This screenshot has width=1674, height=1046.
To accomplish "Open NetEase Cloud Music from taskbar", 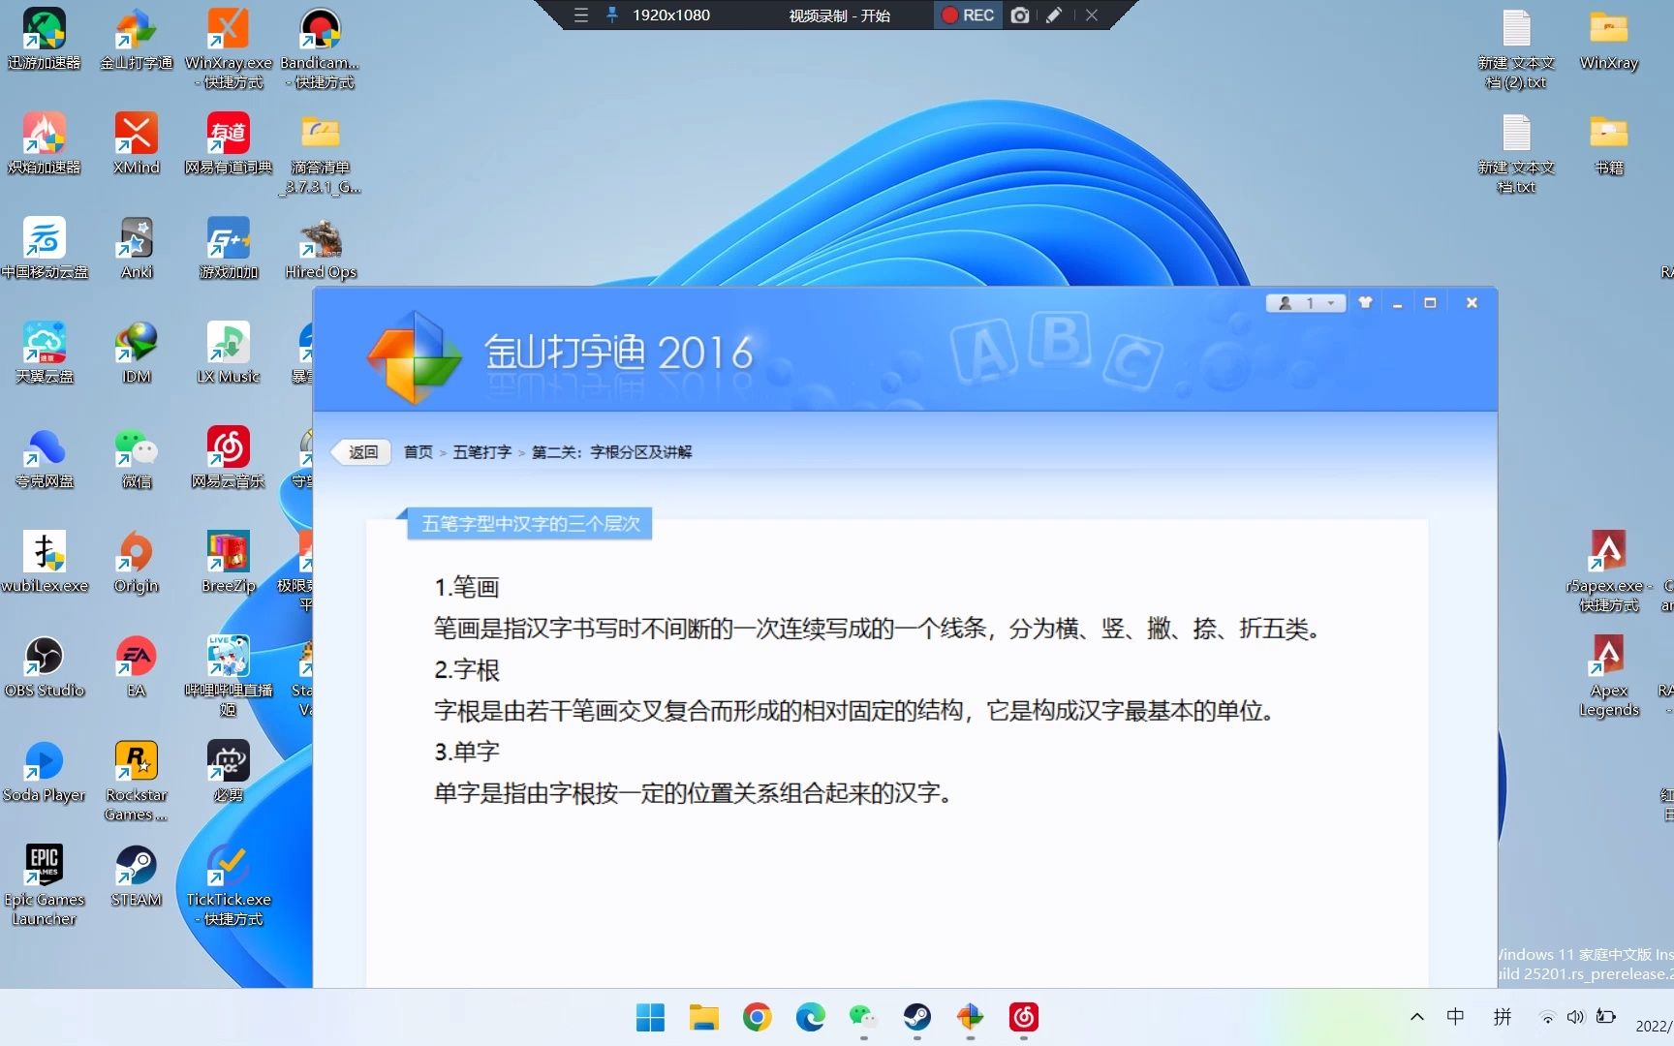I will pyautogui.click(x=1023, y=1017).
